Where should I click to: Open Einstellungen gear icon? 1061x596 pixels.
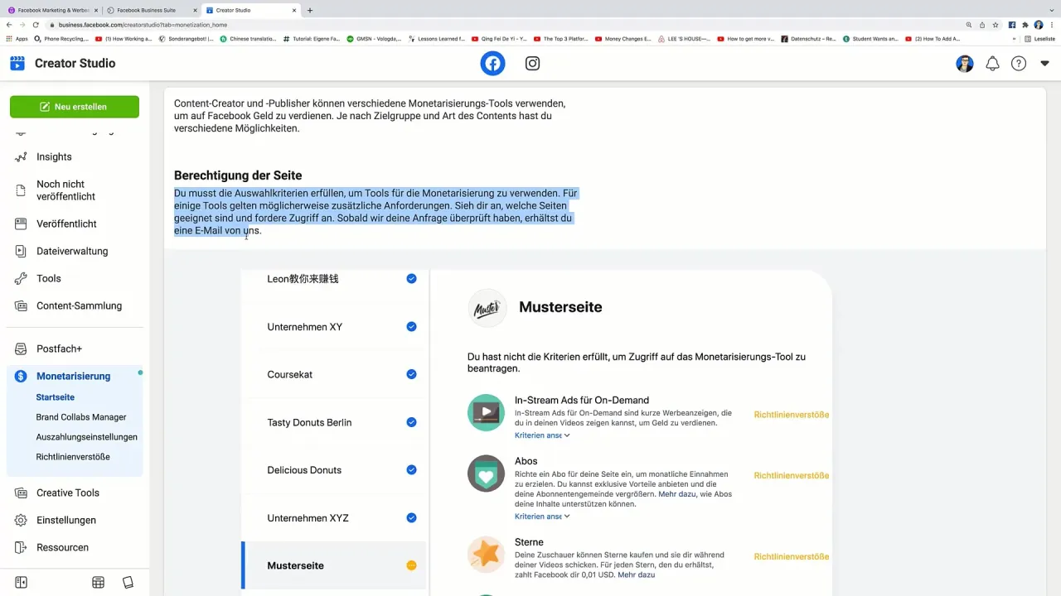click(22, 520)
